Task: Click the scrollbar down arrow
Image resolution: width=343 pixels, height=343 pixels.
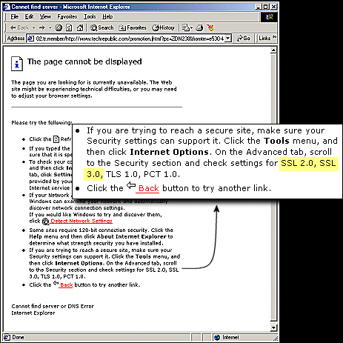Action: tap(273, 327)
